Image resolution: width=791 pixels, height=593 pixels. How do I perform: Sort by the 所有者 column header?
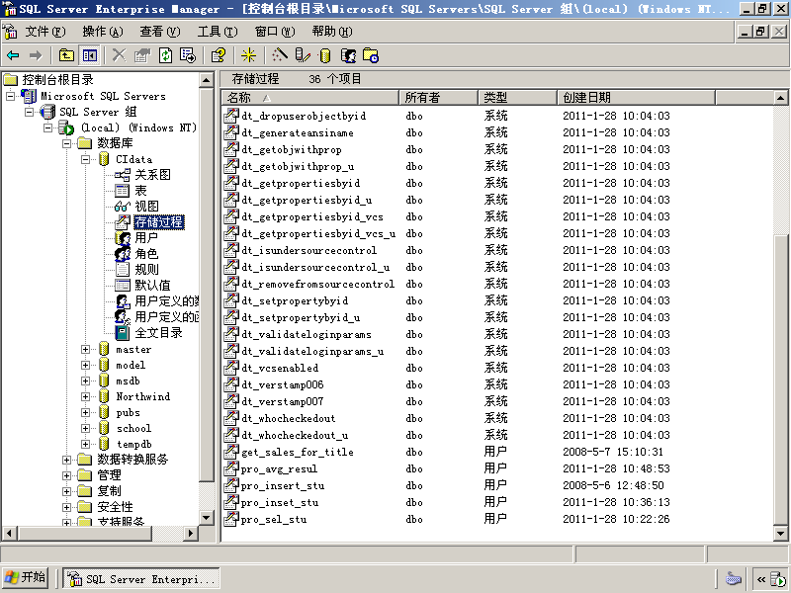coord(438,97)
